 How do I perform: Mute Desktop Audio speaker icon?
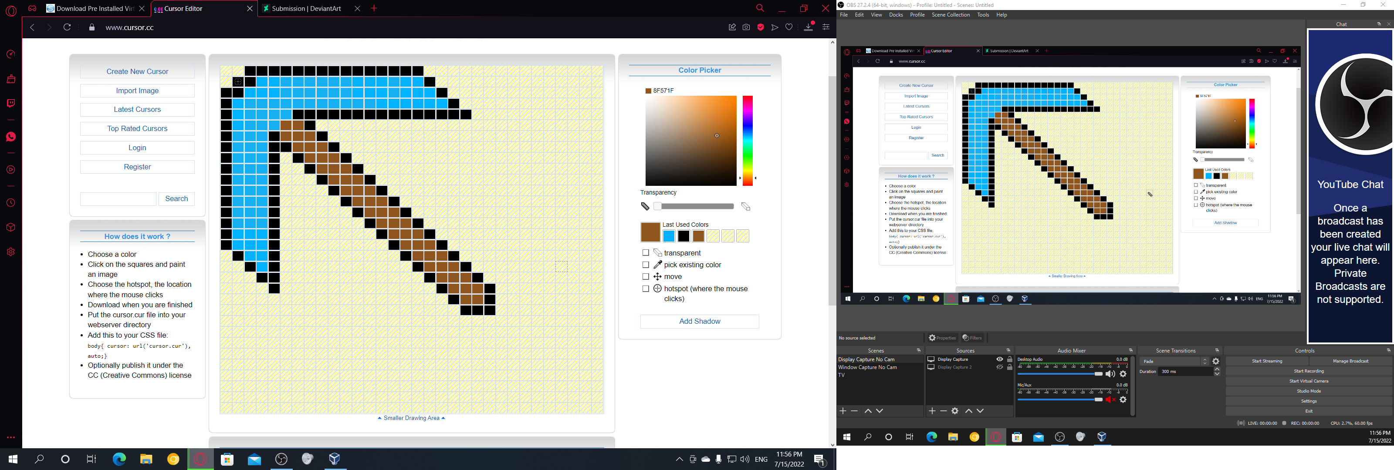[x=1110, y=374]
